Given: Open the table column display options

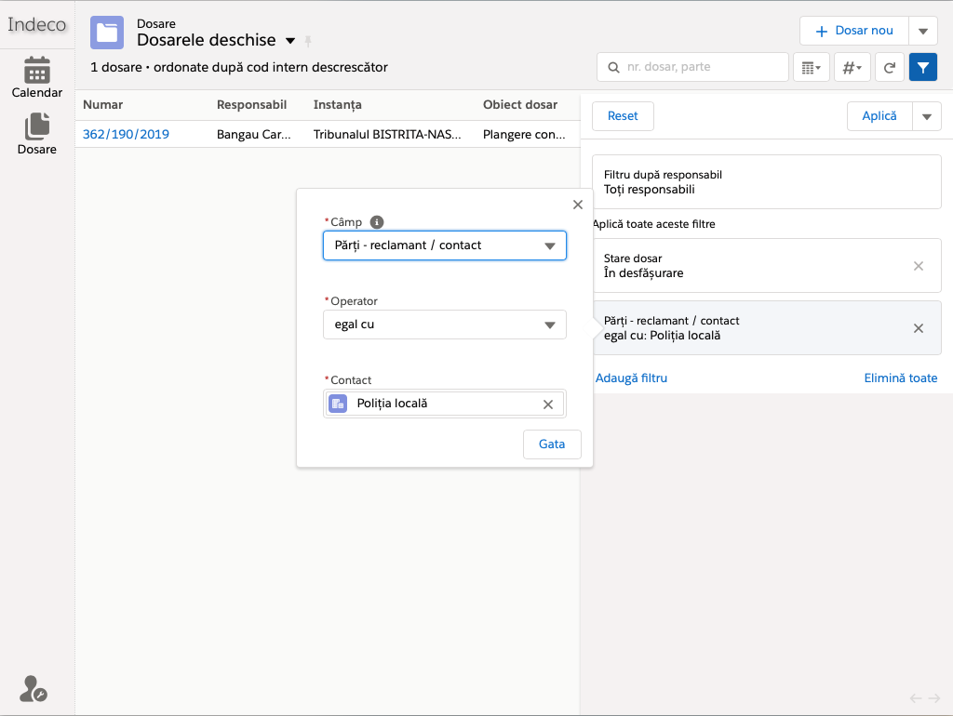Looking at the screenshot, I should pyautogui.click(x=811, y=67).
